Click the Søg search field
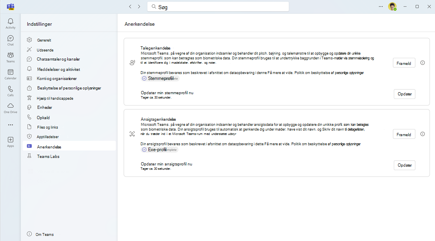This screenshot has height=241, width=435. [x=218, y=7]
